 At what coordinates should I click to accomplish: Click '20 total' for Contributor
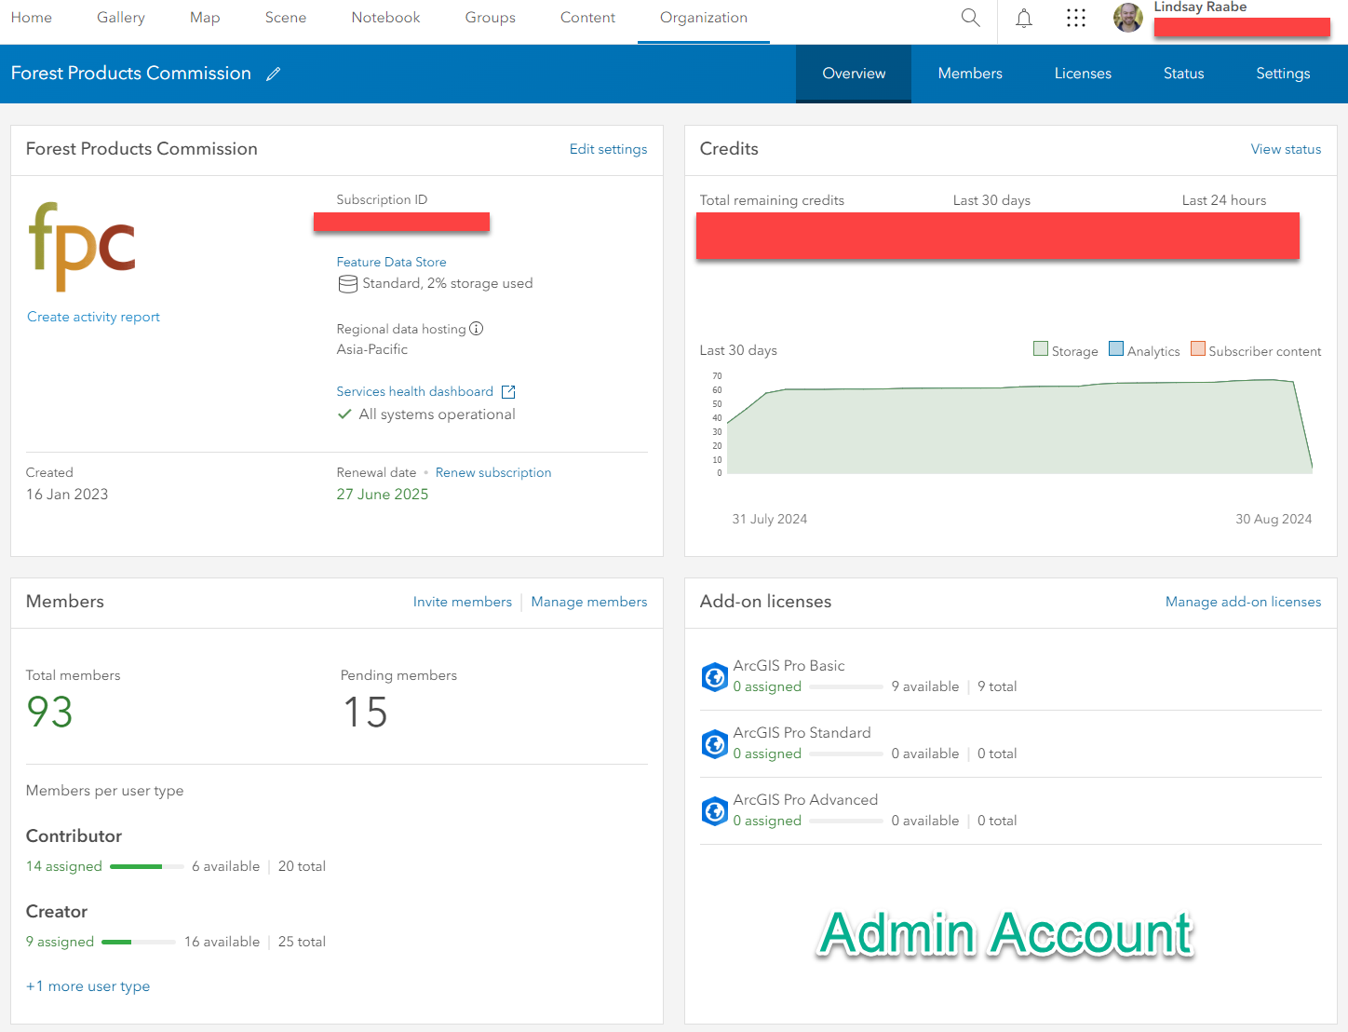(x=302, y=866)
